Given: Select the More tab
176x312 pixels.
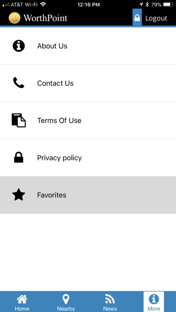Looking at the screenshot, I should coord(154,302).
